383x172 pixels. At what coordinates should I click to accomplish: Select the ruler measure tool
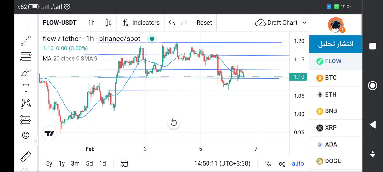coord(26,156)
